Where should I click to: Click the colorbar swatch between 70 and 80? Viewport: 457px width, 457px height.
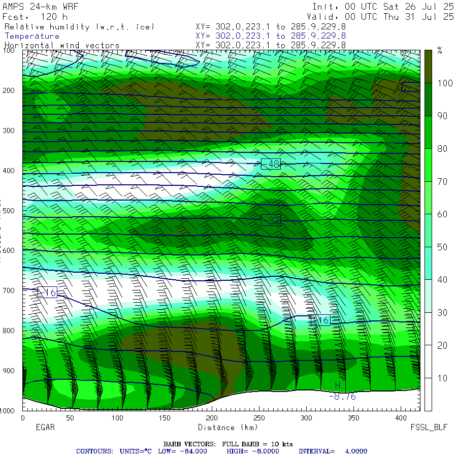pos(428,165)
